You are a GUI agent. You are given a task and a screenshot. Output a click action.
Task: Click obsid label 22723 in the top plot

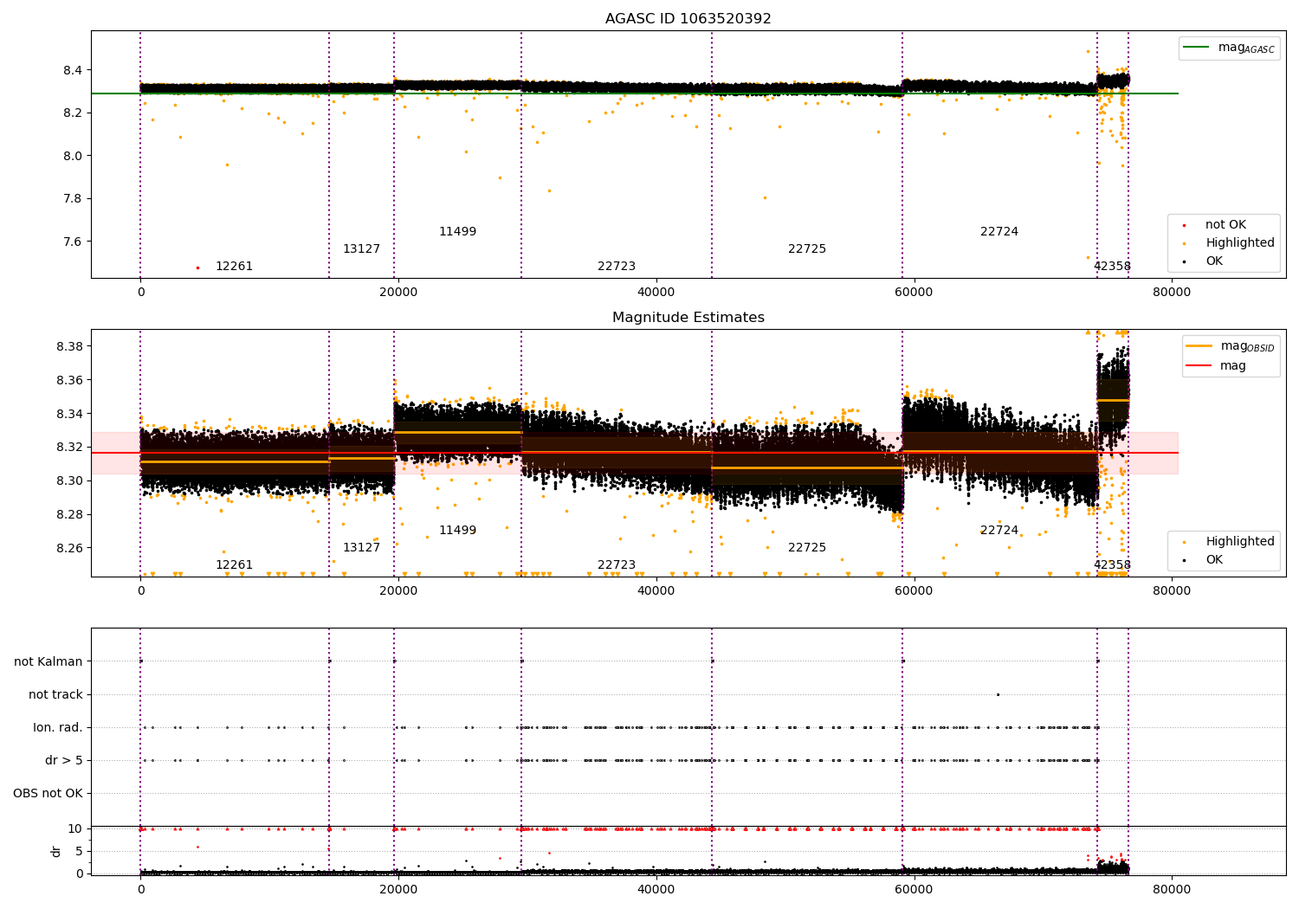(617, 267)
